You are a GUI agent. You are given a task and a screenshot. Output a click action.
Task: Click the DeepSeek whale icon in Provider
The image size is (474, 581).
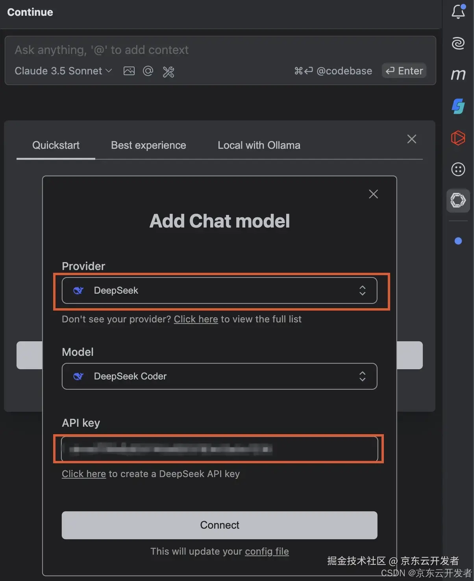78,290
